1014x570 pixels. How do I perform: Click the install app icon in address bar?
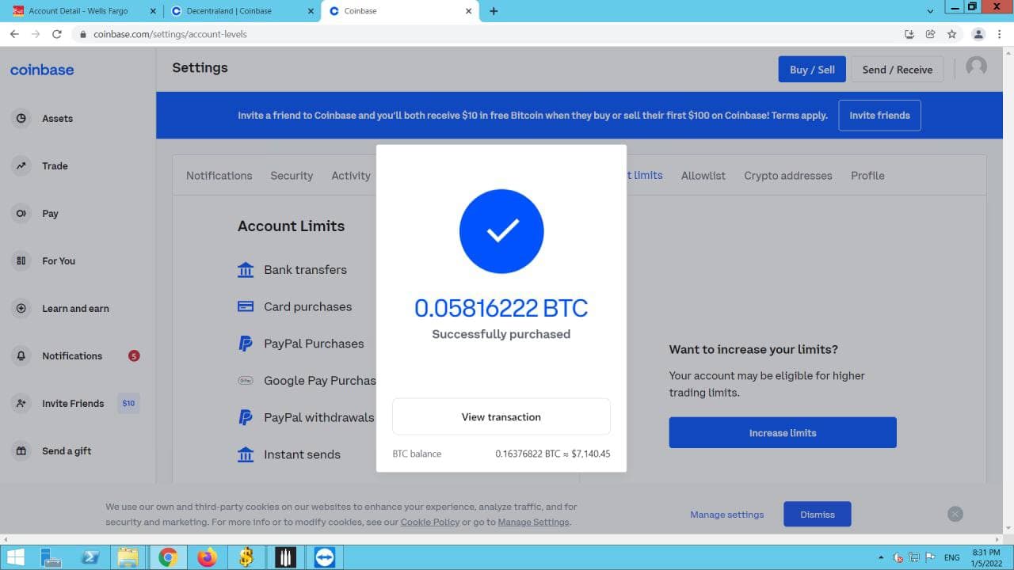[x=909, y=34]
